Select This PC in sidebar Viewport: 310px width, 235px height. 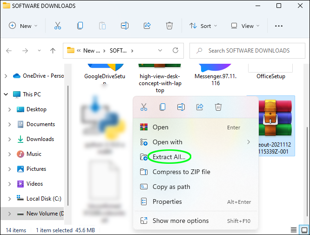[x=27, y=94]
